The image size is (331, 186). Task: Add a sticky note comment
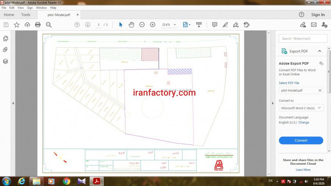coord(214,25)
